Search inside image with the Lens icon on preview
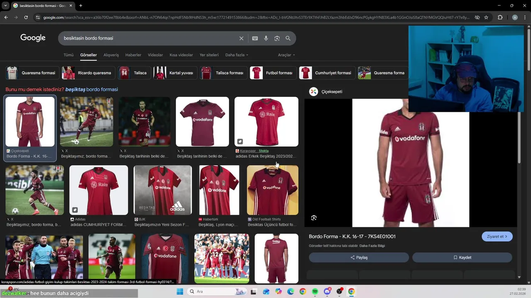Viewport: 531px width, 298px height. (314, 218)
